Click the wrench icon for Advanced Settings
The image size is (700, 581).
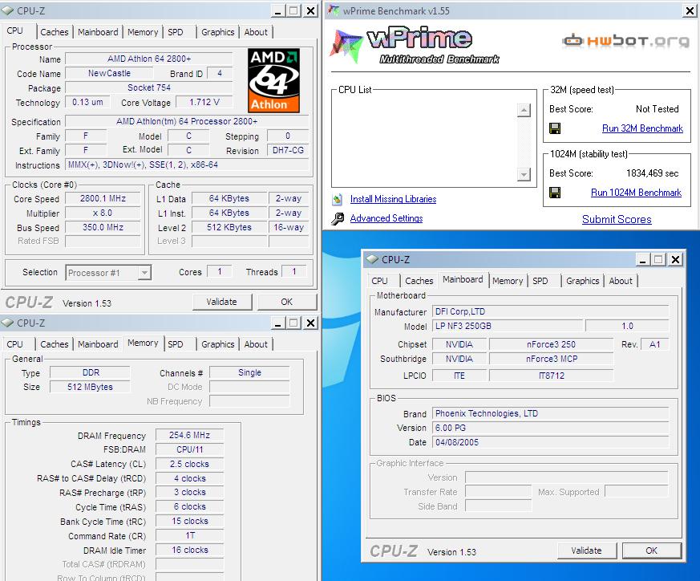pos(338,218)
